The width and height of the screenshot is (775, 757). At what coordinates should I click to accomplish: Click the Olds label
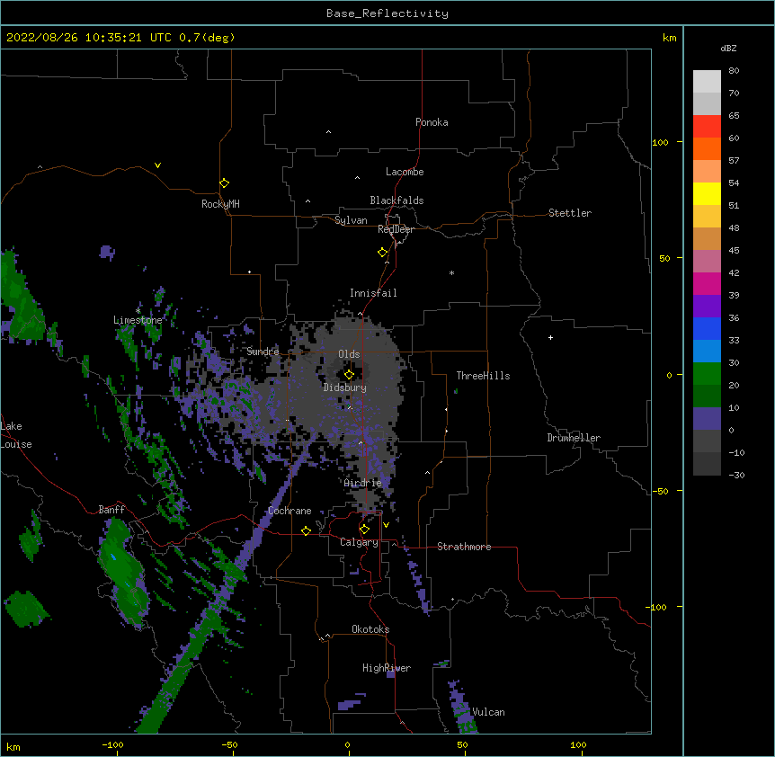click(349, 354)
